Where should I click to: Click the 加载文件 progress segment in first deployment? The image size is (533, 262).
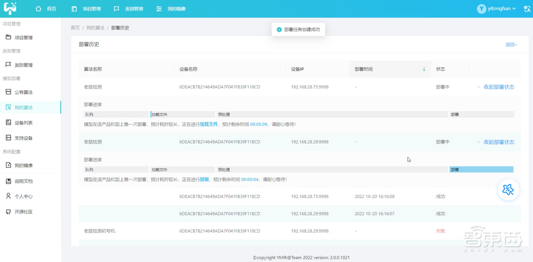click(x=182, y=114)
